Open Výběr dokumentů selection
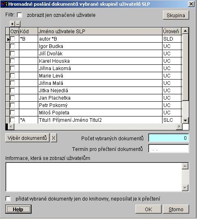 pyautogui.click(x=27, y=138)
